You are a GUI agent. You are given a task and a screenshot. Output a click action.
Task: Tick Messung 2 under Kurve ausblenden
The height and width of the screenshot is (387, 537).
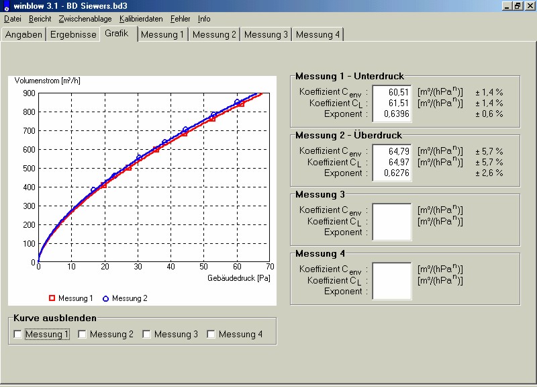pyautogui.click(x=82, y=334)
